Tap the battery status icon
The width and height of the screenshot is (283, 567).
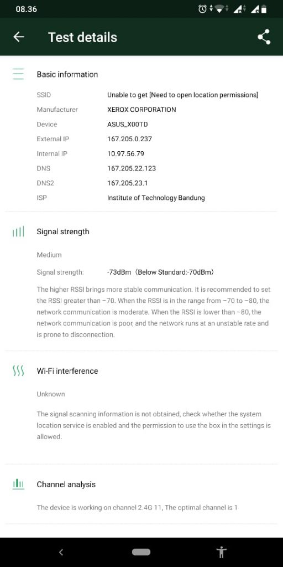264,9
